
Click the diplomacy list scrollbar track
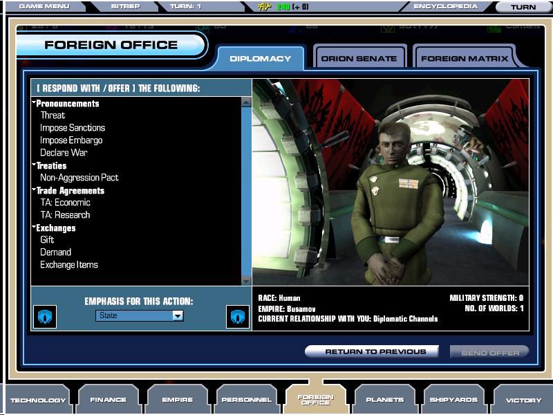coord(246,194)
